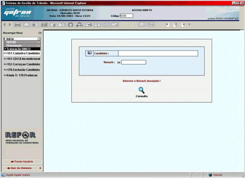Screen dimensions: 245x178
Task: Go back with the left arrow toolbar icon
Action: point(4,25)
